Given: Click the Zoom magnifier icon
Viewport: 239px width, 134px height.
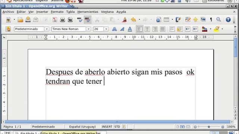Looking at the screenshot, I should [x=218, y=20].
